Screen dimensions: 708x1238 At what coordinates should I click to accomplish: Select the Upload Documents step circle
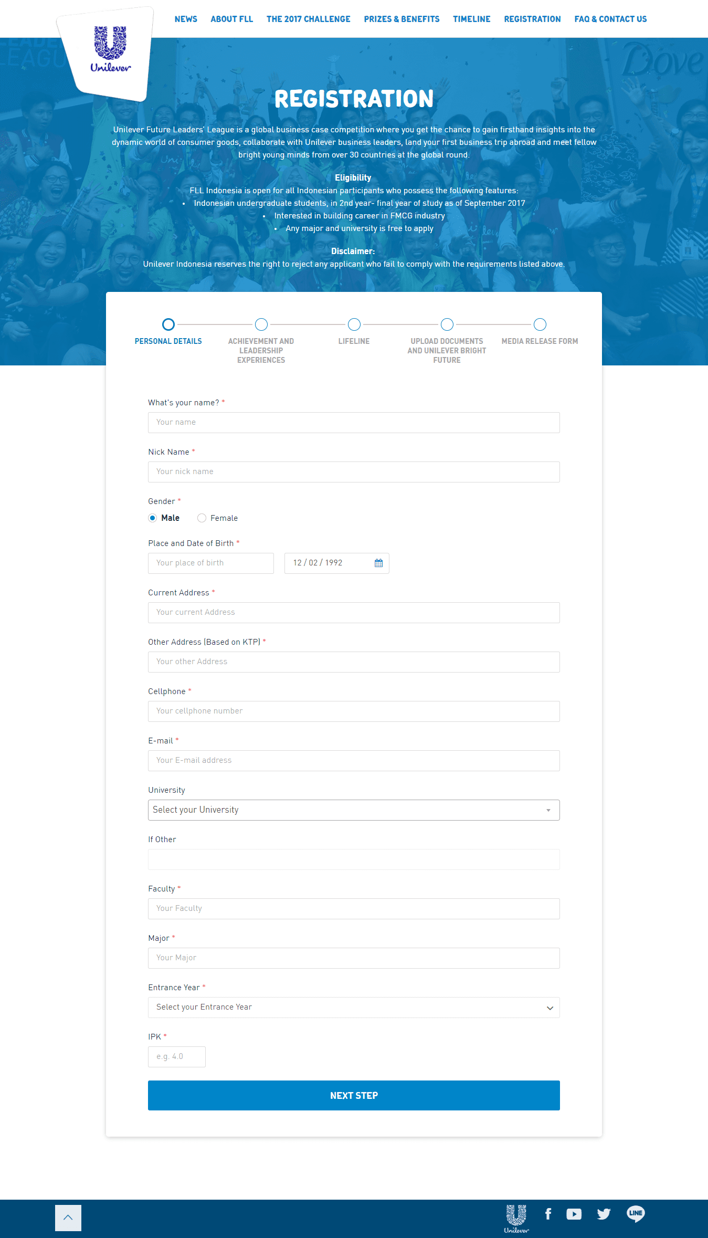click(x=447, y=324)
